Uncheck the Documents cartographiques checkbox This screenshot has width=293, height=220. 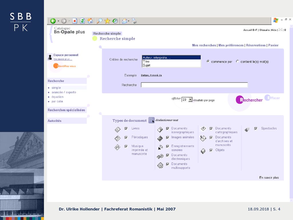click(211, 129)
